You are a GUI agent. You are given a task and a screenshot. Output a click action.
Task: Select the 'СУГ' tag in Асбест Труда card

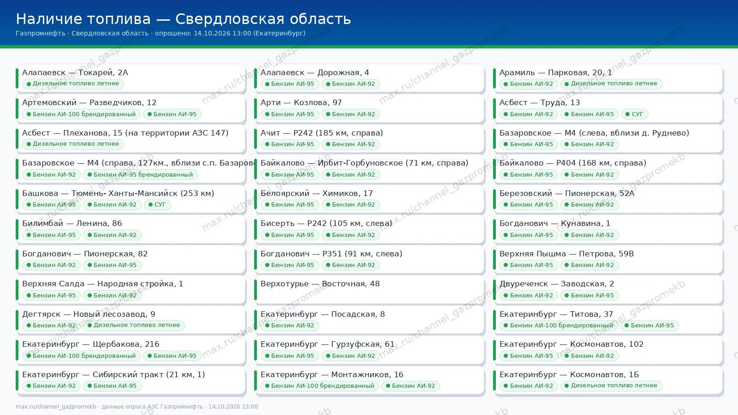[635, 114]
